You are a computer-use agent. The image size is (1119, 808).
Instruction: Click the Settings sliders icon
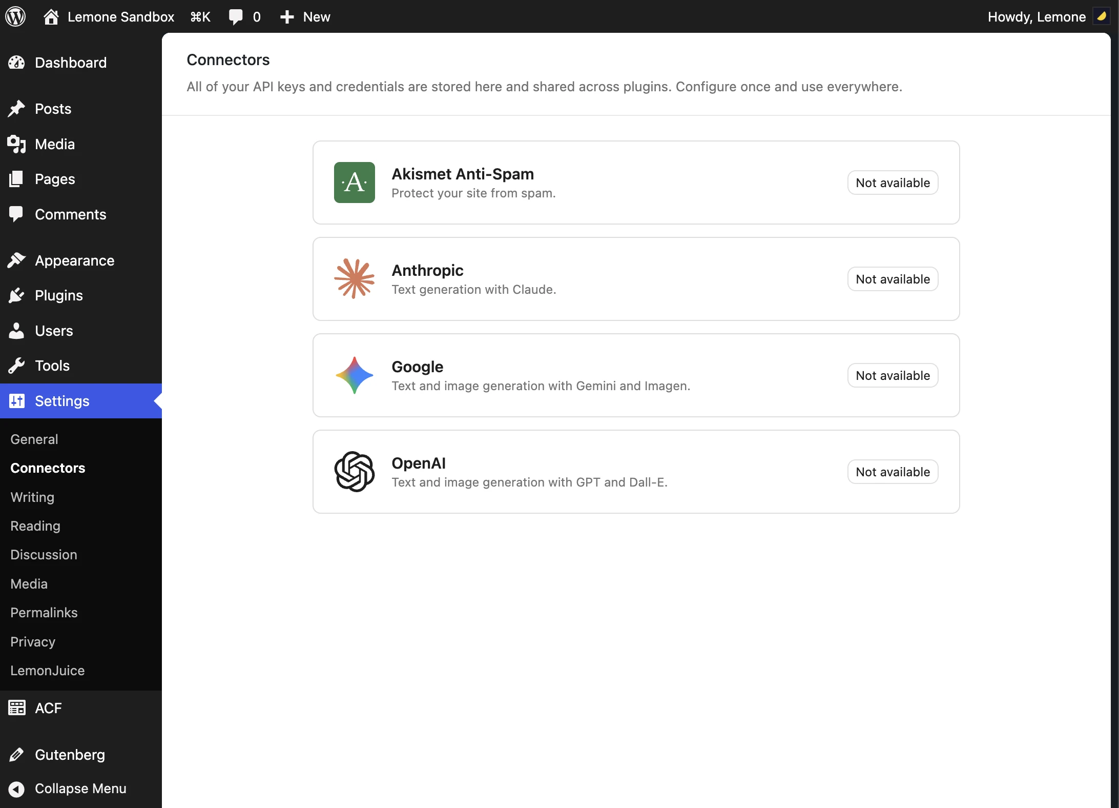(x=16, y=401)
